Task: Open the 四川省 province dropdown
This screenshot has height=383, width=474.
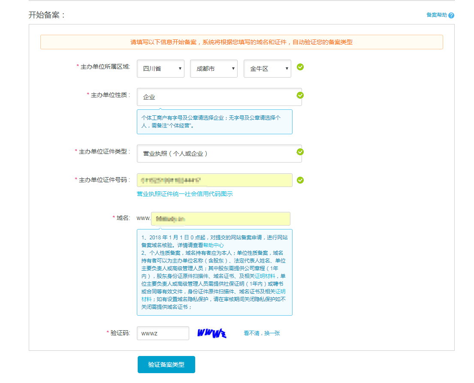Action: (x=160, y=68)
